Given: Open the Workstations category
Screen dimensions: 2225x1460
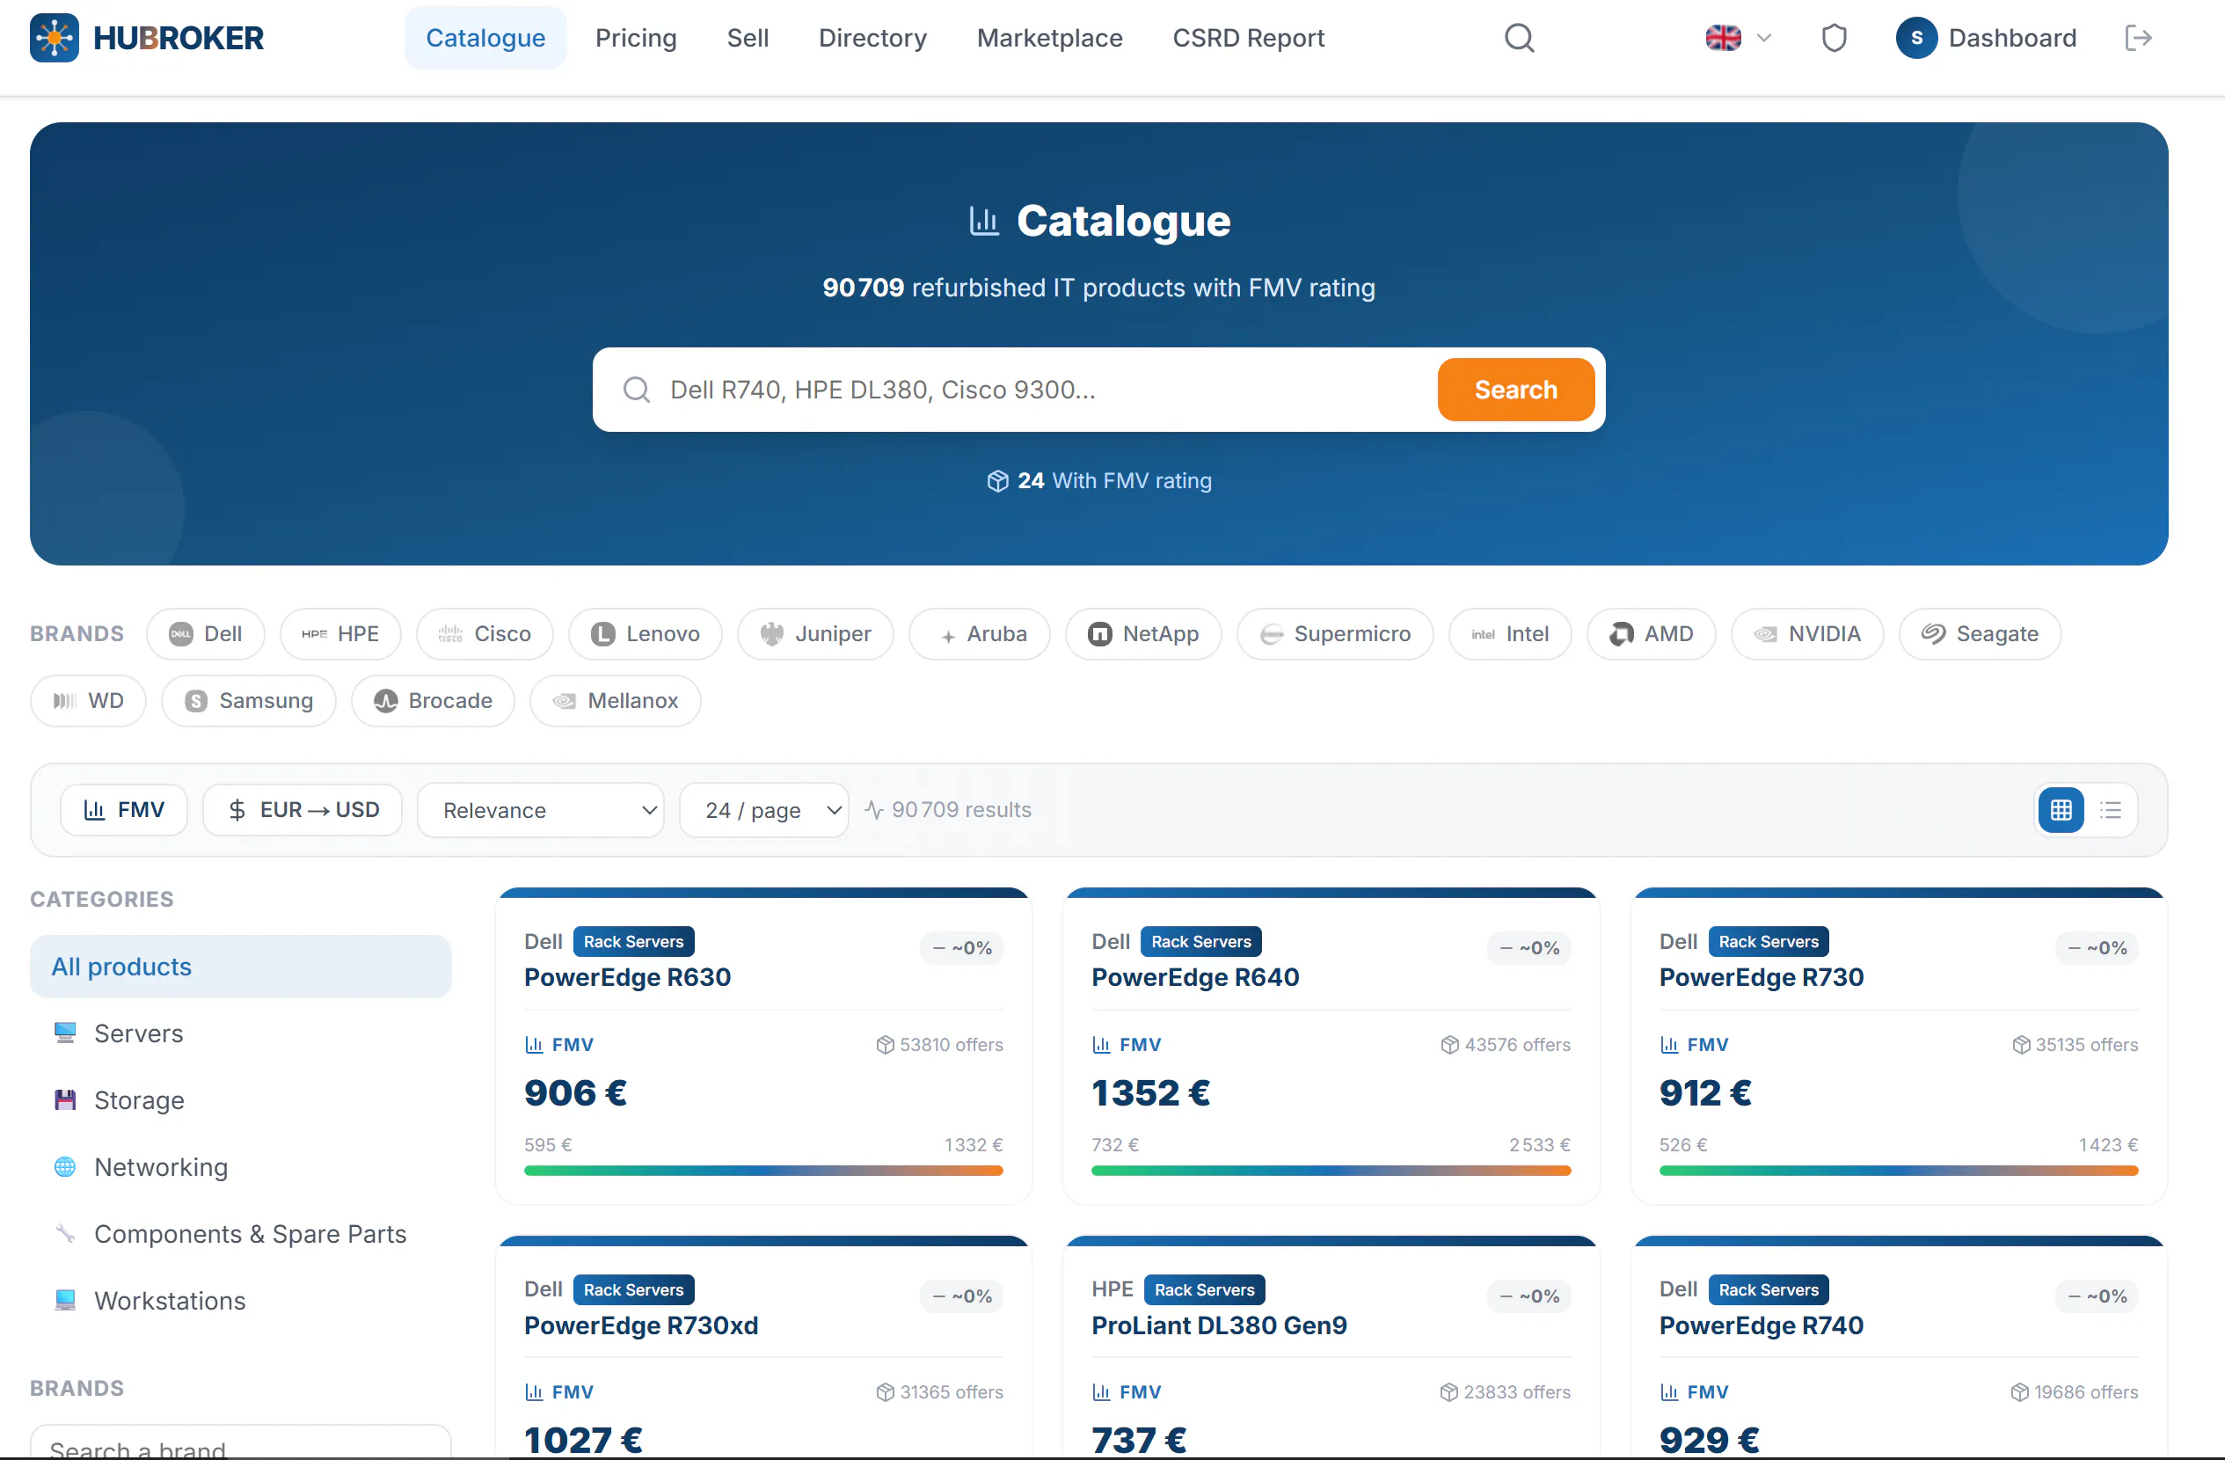Looking at the screenshot, I should pyautogui.click(x=240, y=1301).
